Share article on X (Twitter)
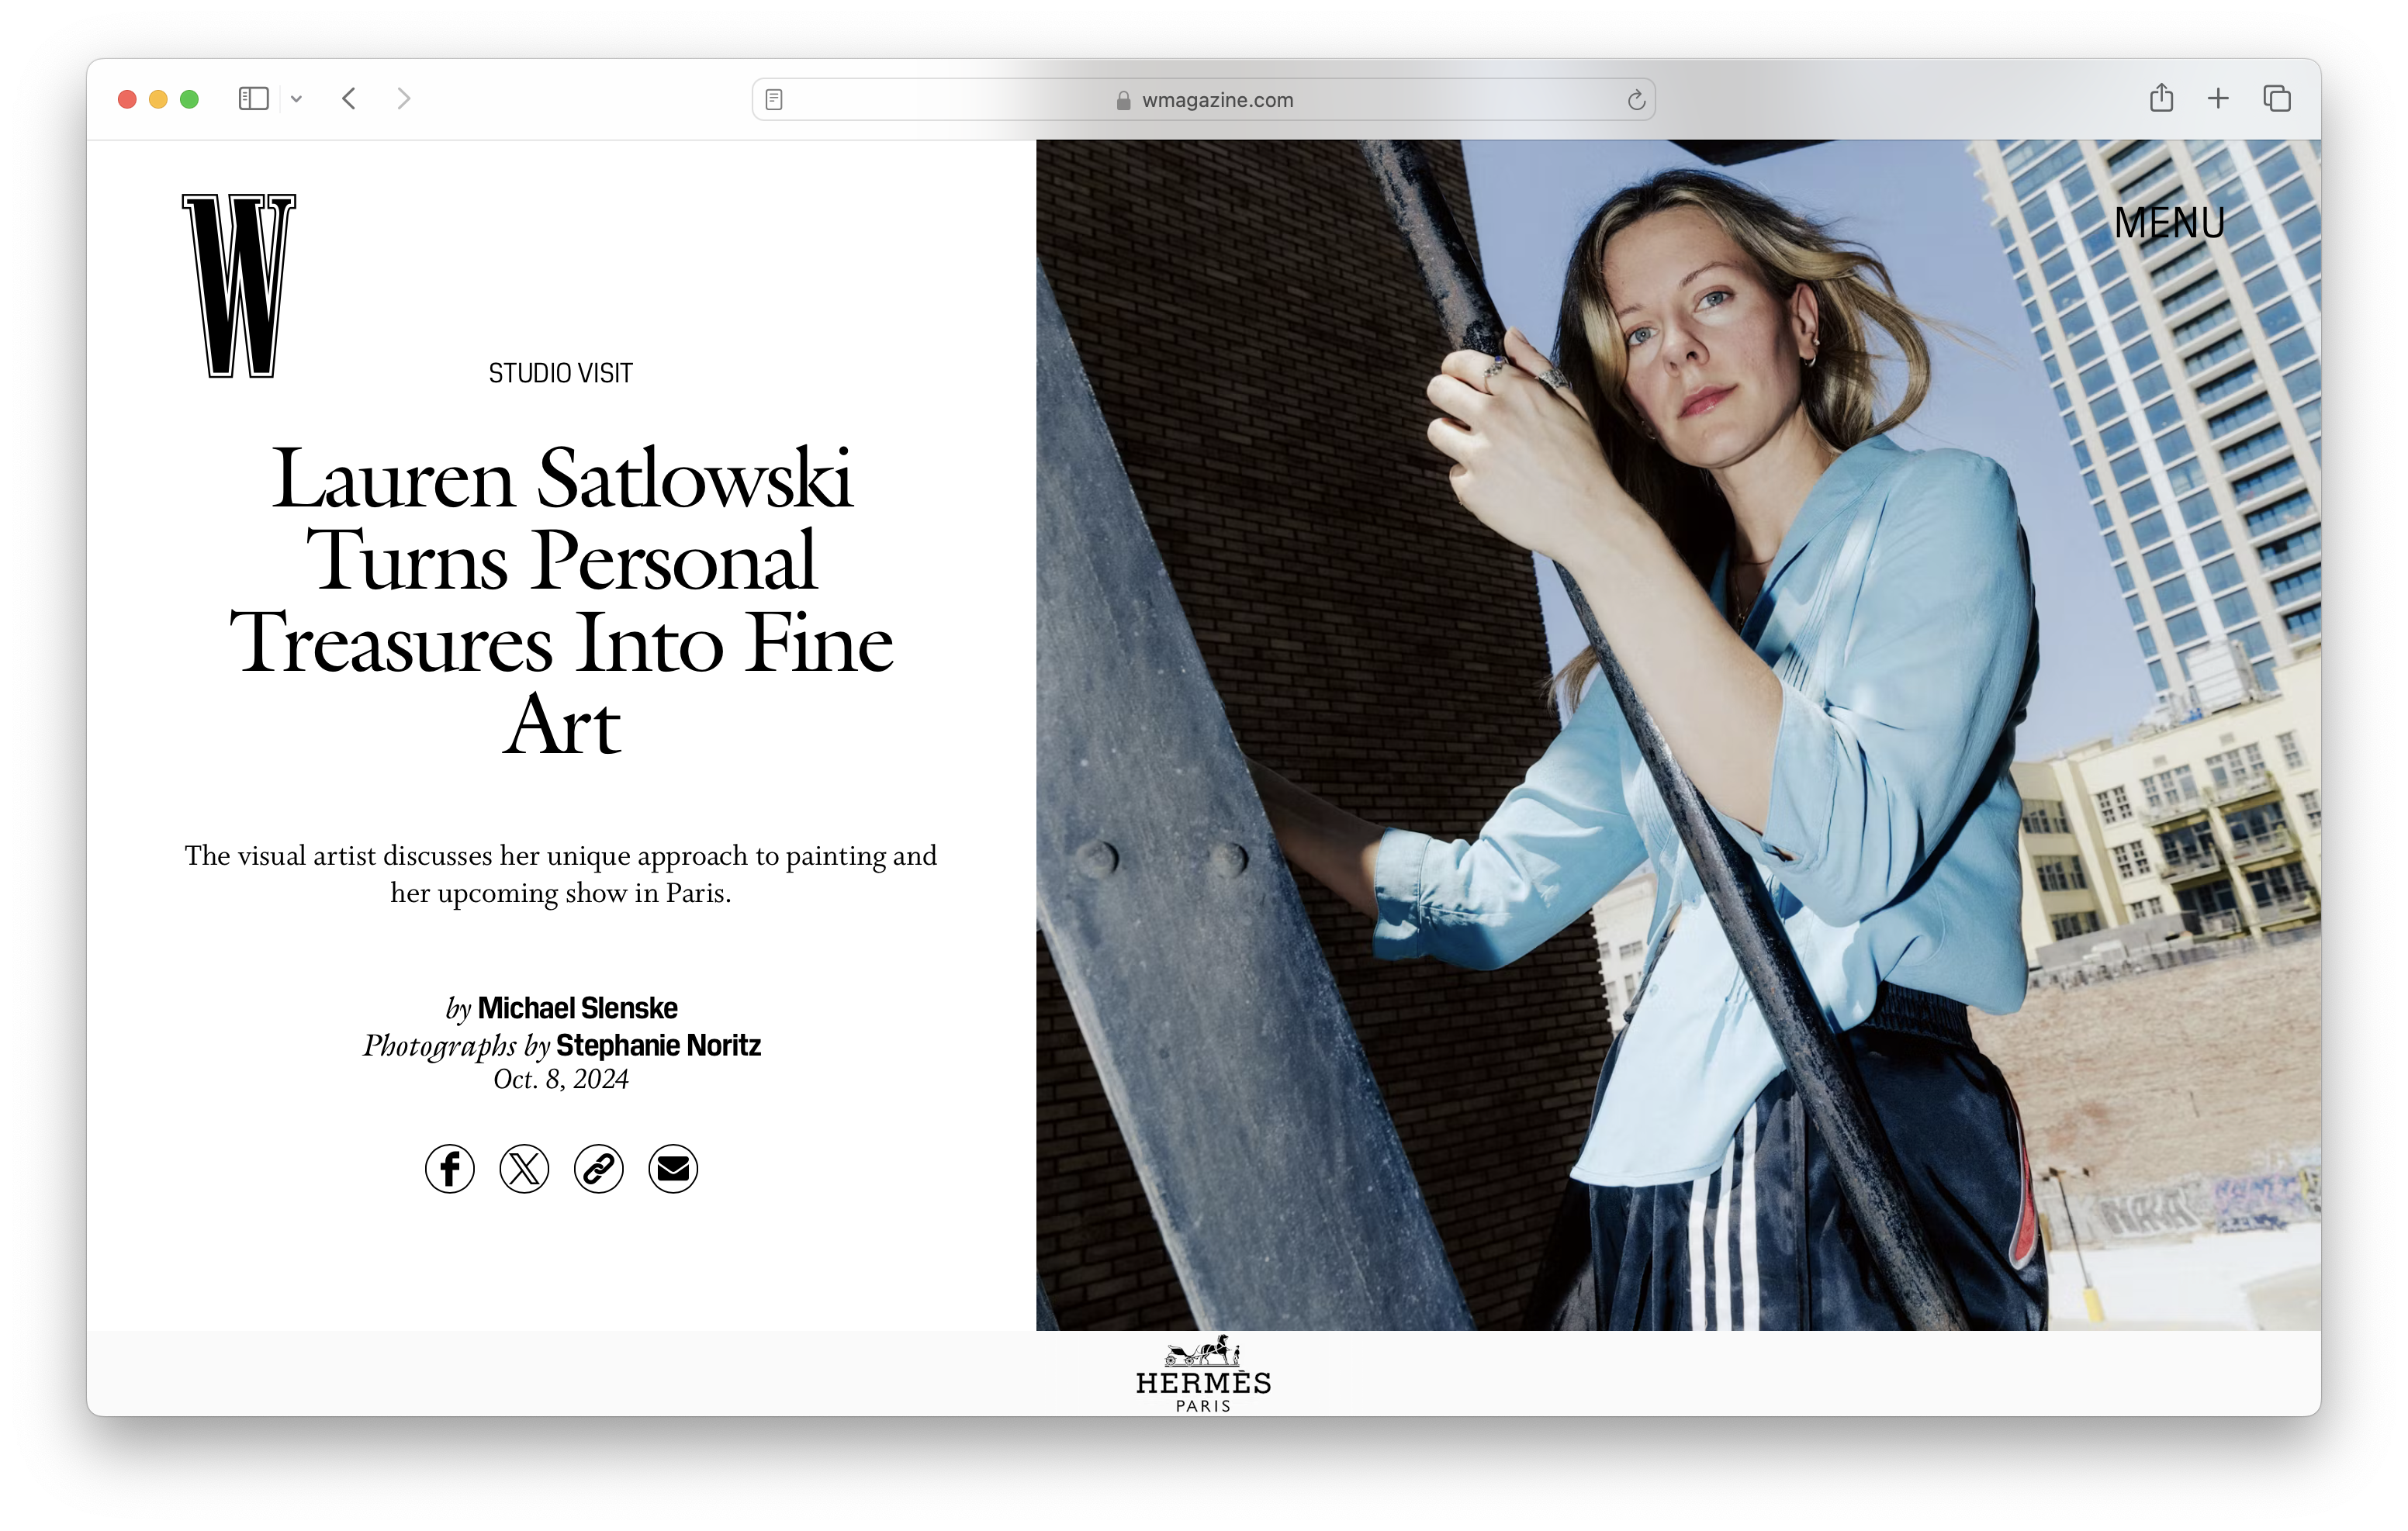The width and height of the screenshot is (2408, 1531). coord(524,1168)
